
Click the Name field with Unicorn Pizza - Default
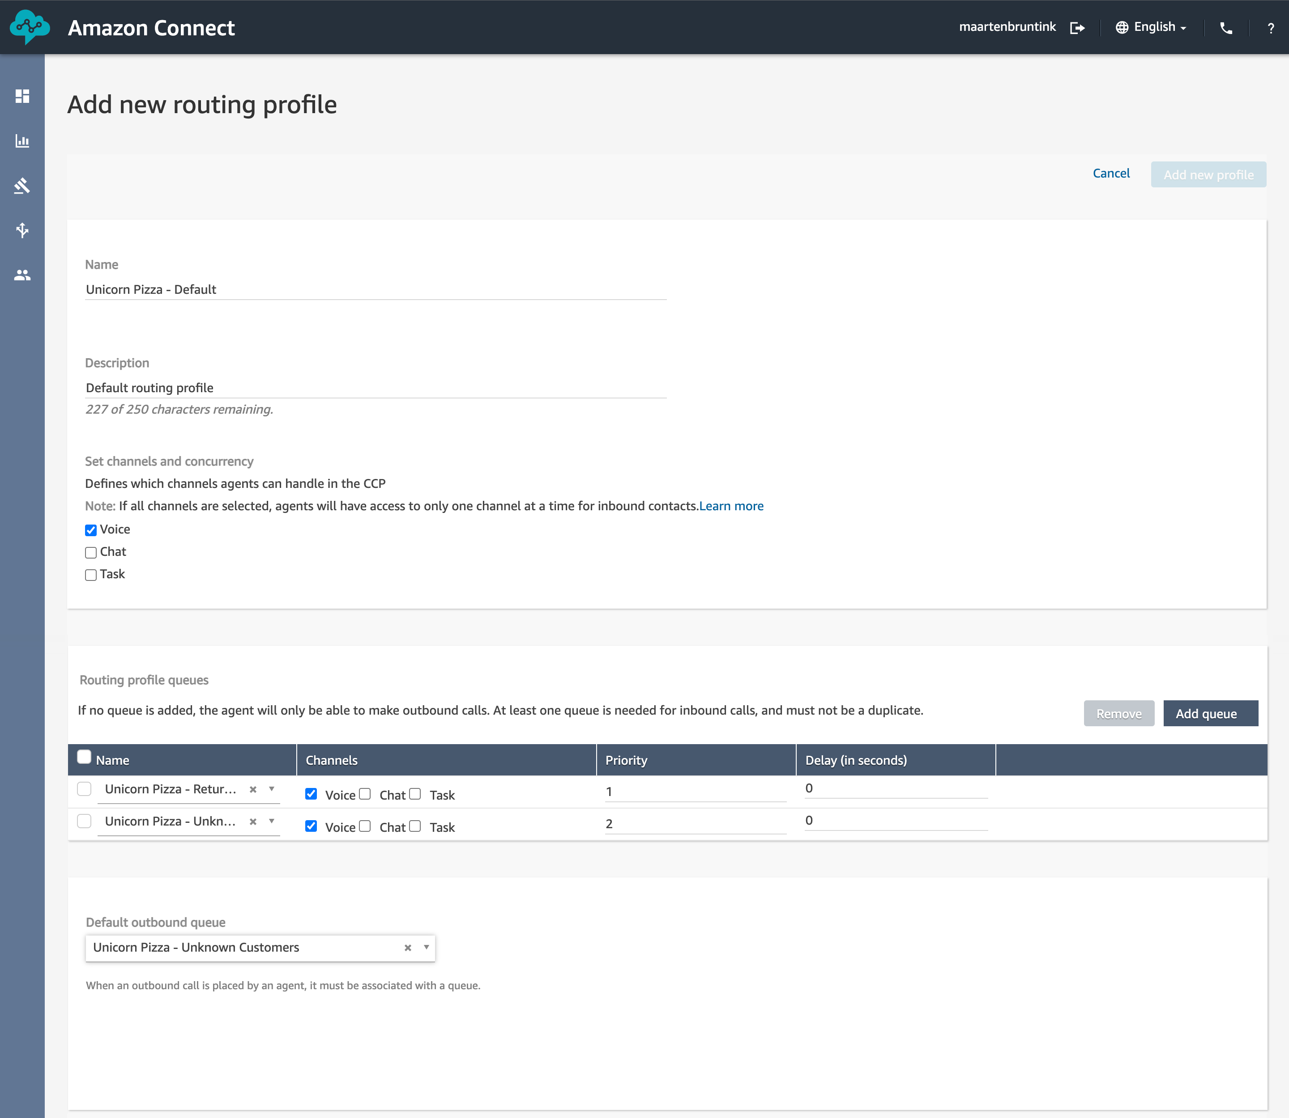coord(376,289)
